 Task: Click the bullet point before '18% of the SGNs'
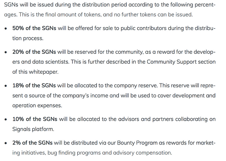pyautogui.click(x=6, y=86)
